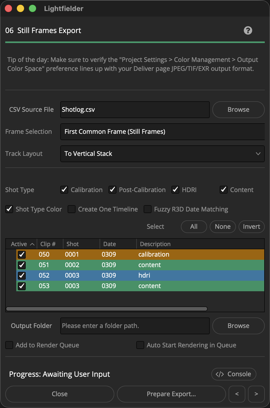Select the orange calibration row description
270x408 pixels.
[154, 255]
